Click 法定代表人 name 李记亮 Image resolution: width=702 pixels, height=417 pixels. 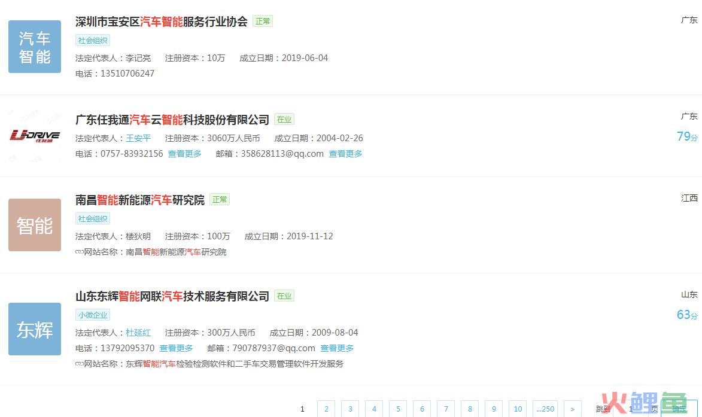[x=138, y=58]
